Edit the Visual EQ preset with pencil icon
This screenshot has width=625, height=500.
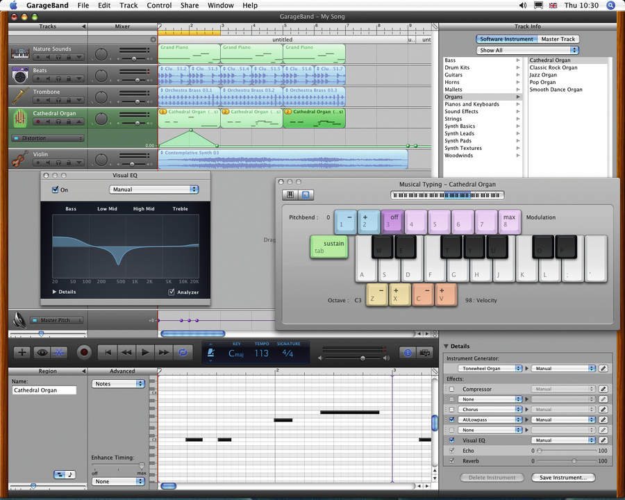pyautogui.click(x=603, y=440)
